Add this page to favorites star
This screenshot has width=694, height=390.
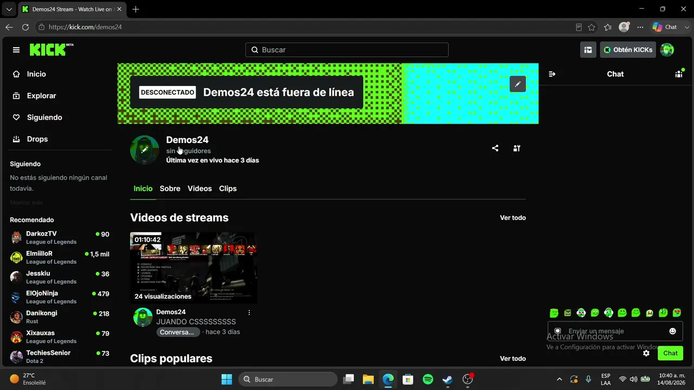(x=592, y=27)
